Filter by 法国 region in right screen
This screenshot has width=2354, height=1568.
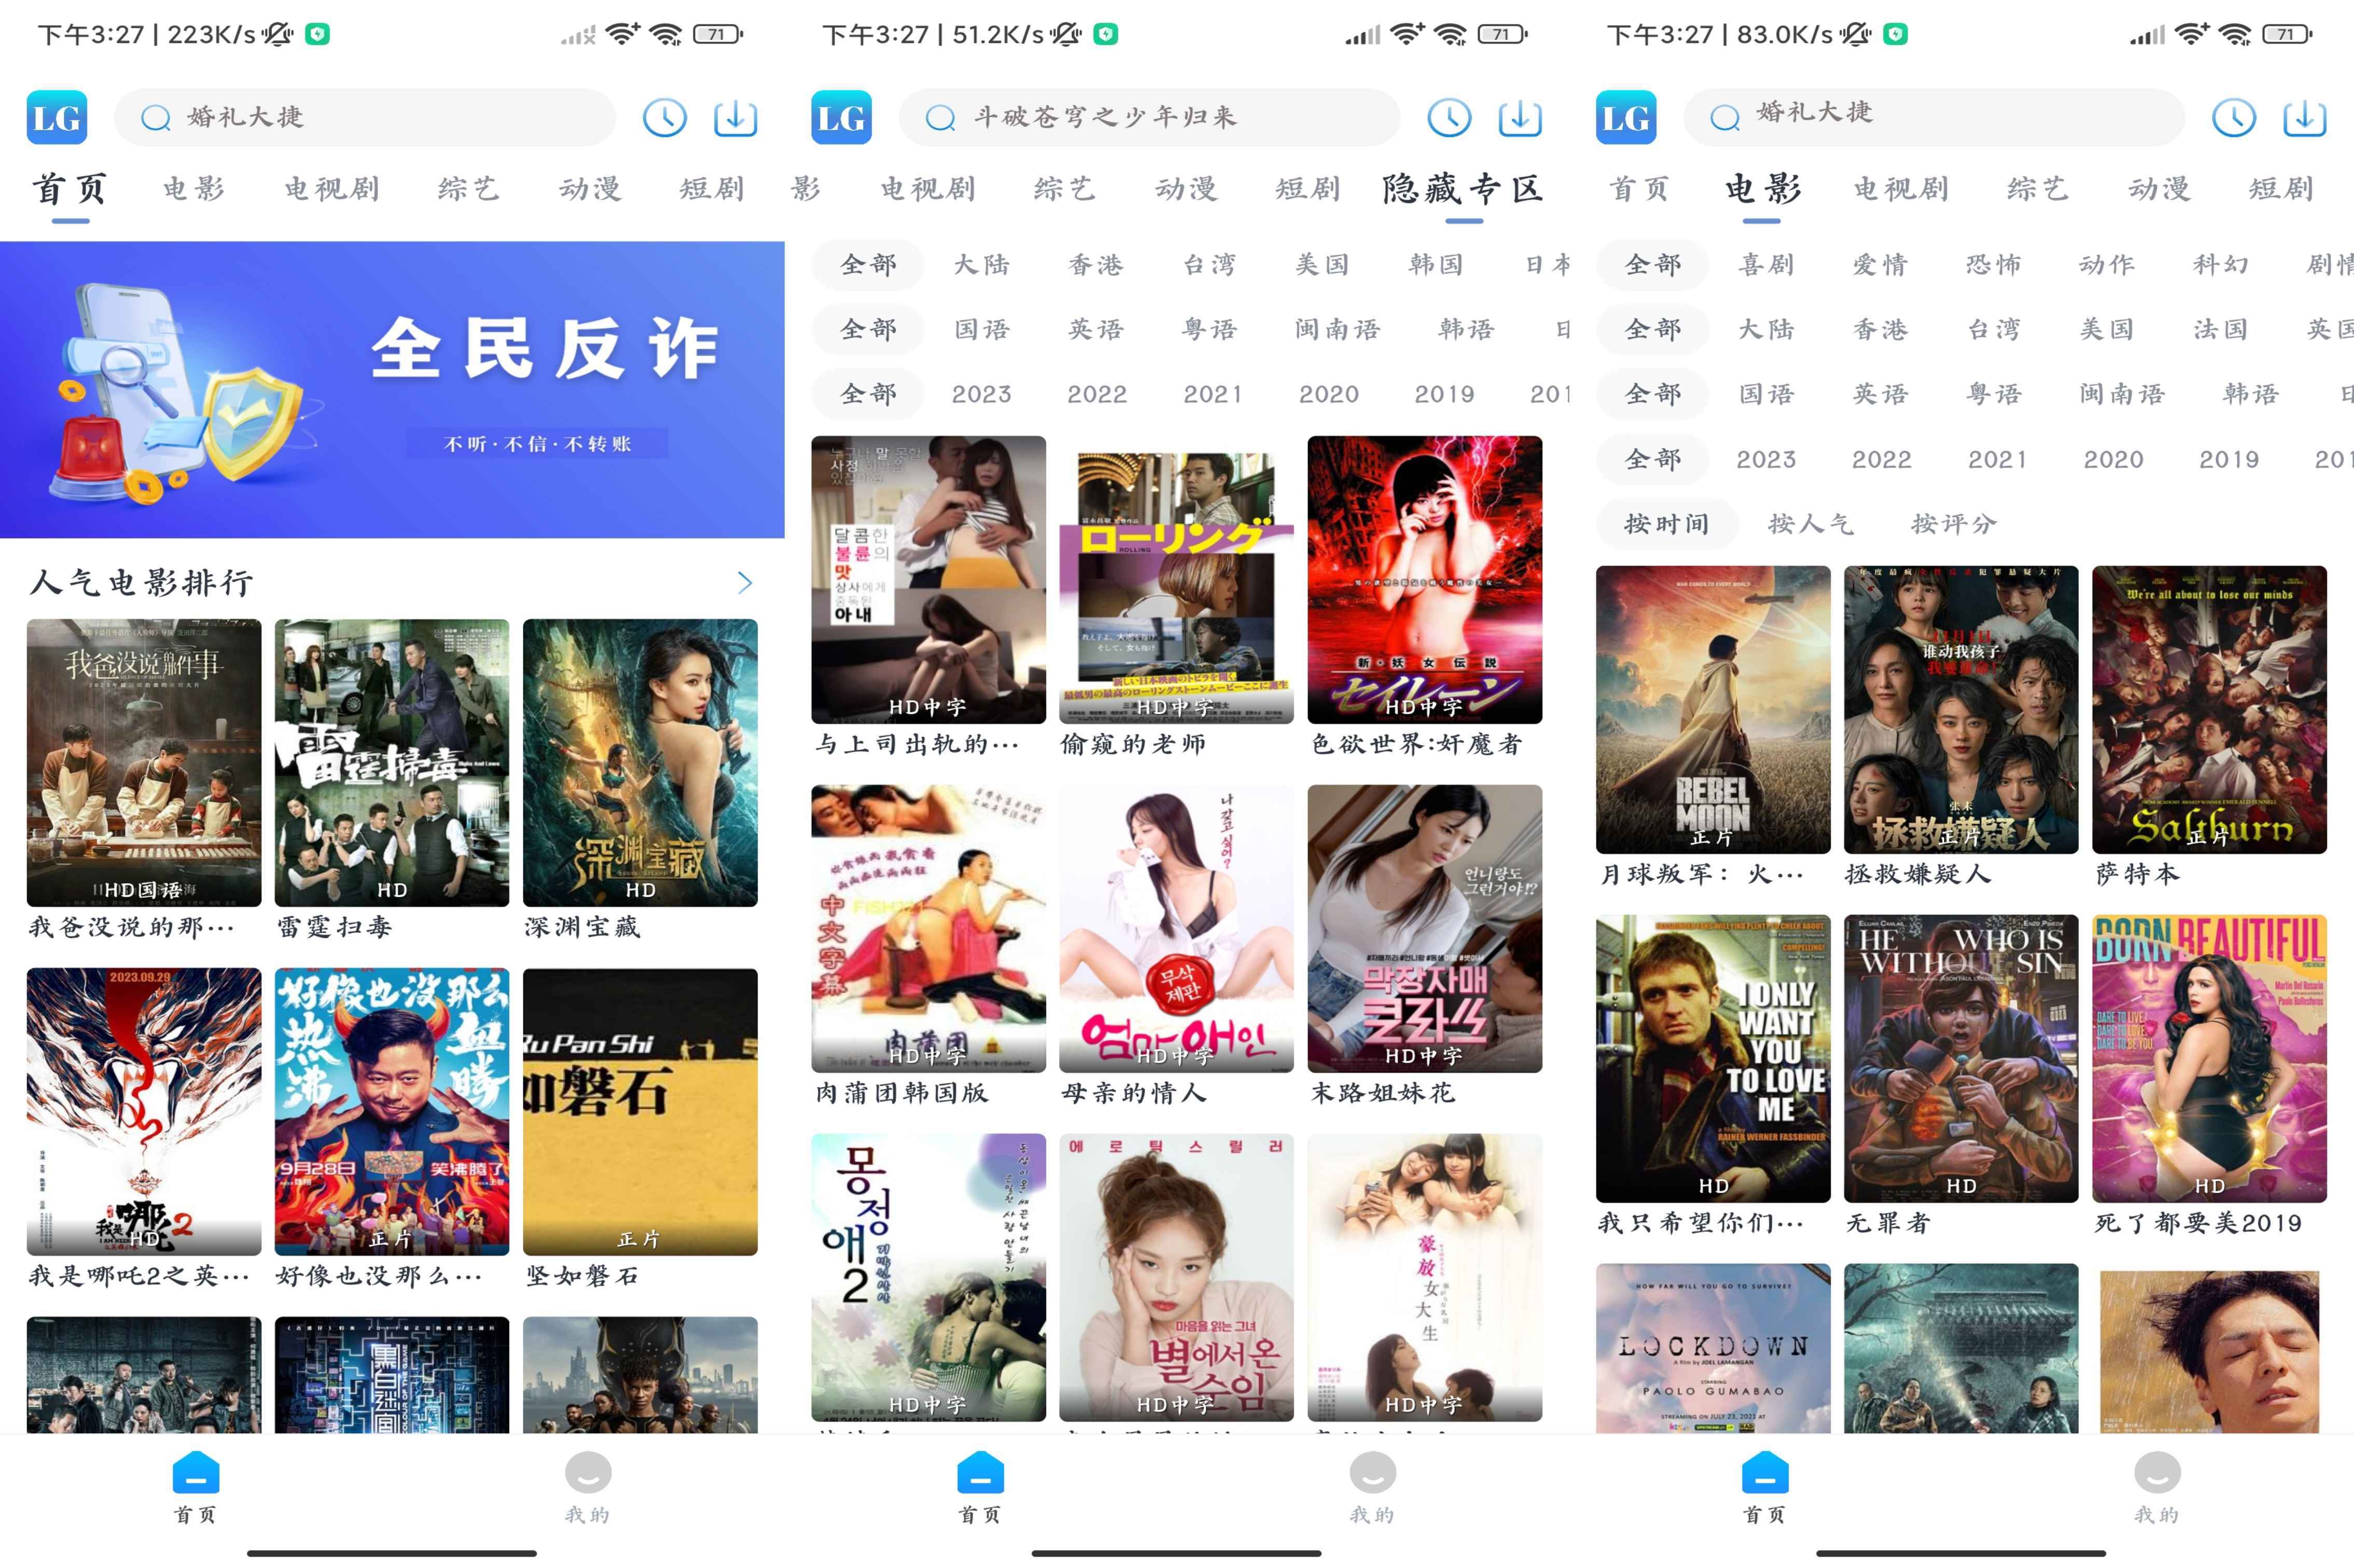tap(2221, 330)
